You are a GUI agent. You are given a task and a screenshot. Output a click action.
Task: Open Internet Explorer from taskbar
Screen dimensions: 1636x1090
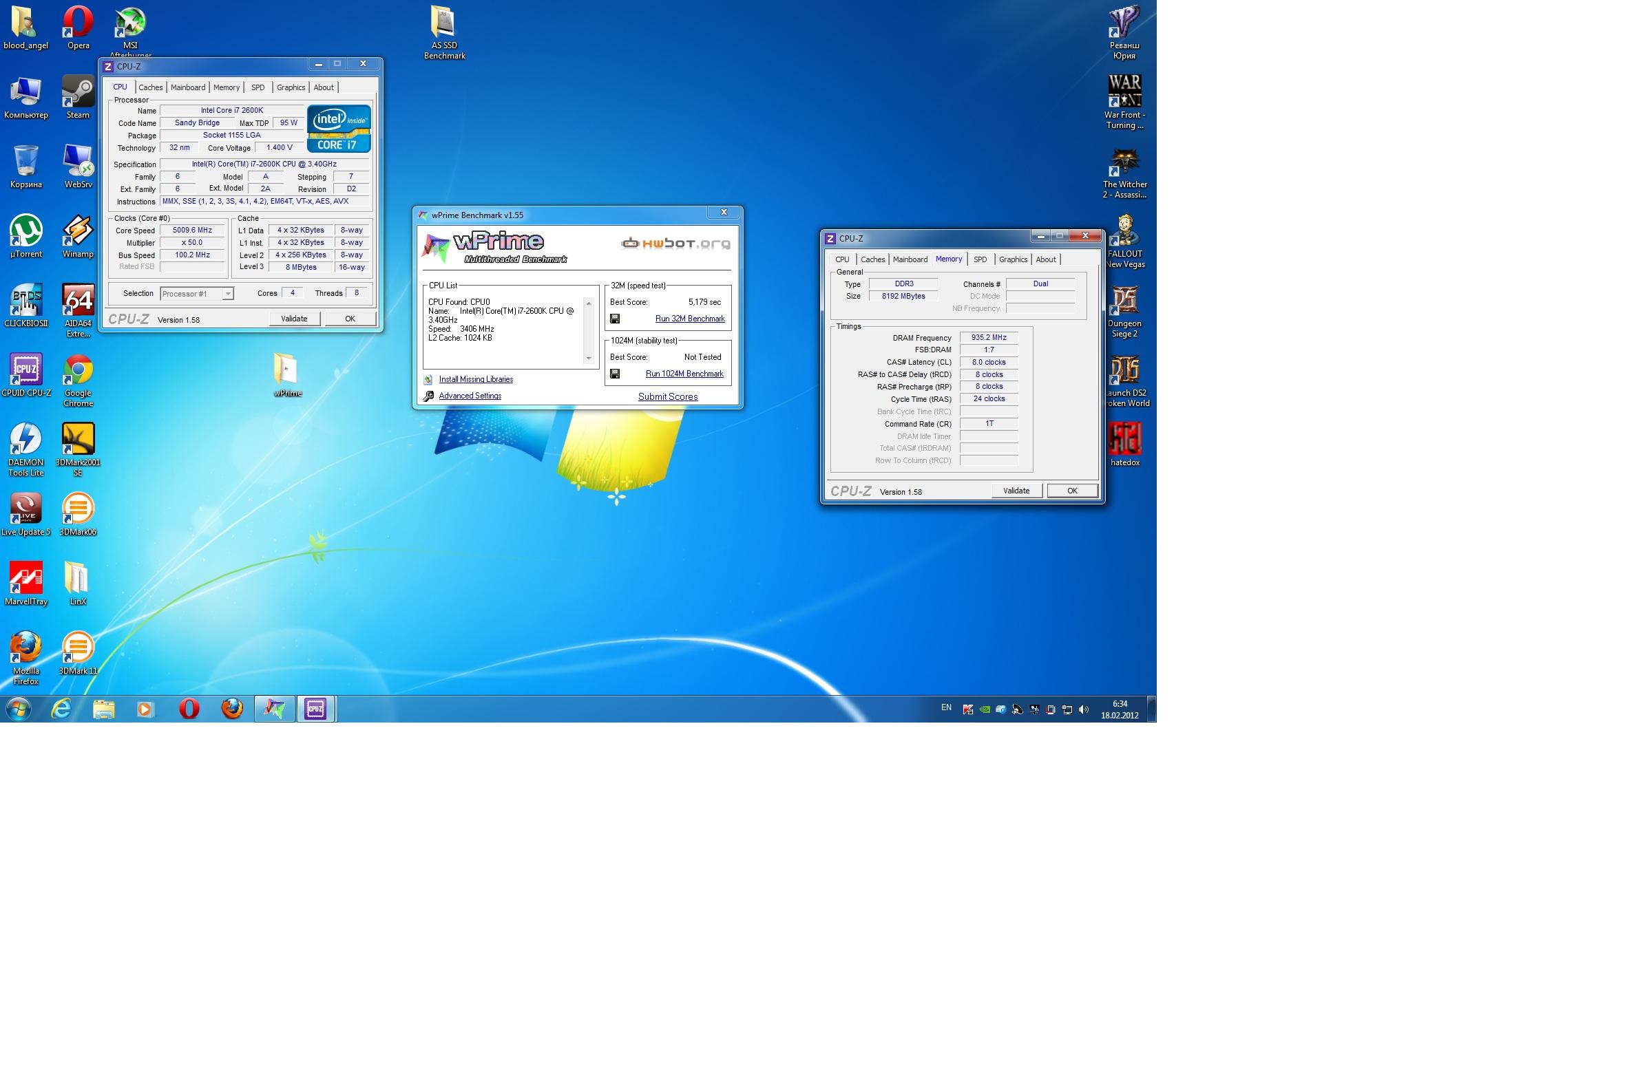point(61,709)
